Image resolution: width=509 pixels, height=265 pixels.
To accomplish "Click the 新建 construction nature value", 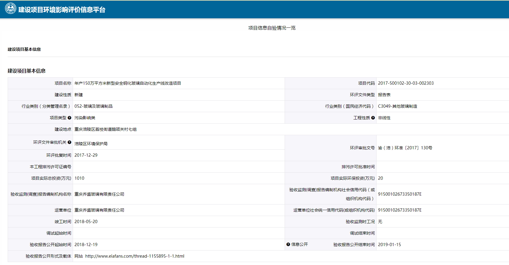I will coord(79,95).
